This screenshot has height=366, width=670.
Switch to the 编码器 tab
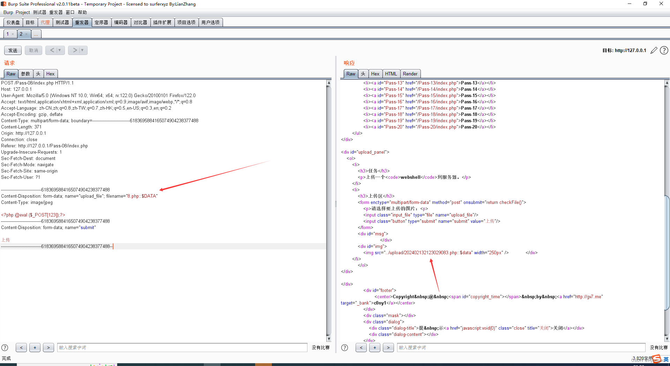coord(121,22)
